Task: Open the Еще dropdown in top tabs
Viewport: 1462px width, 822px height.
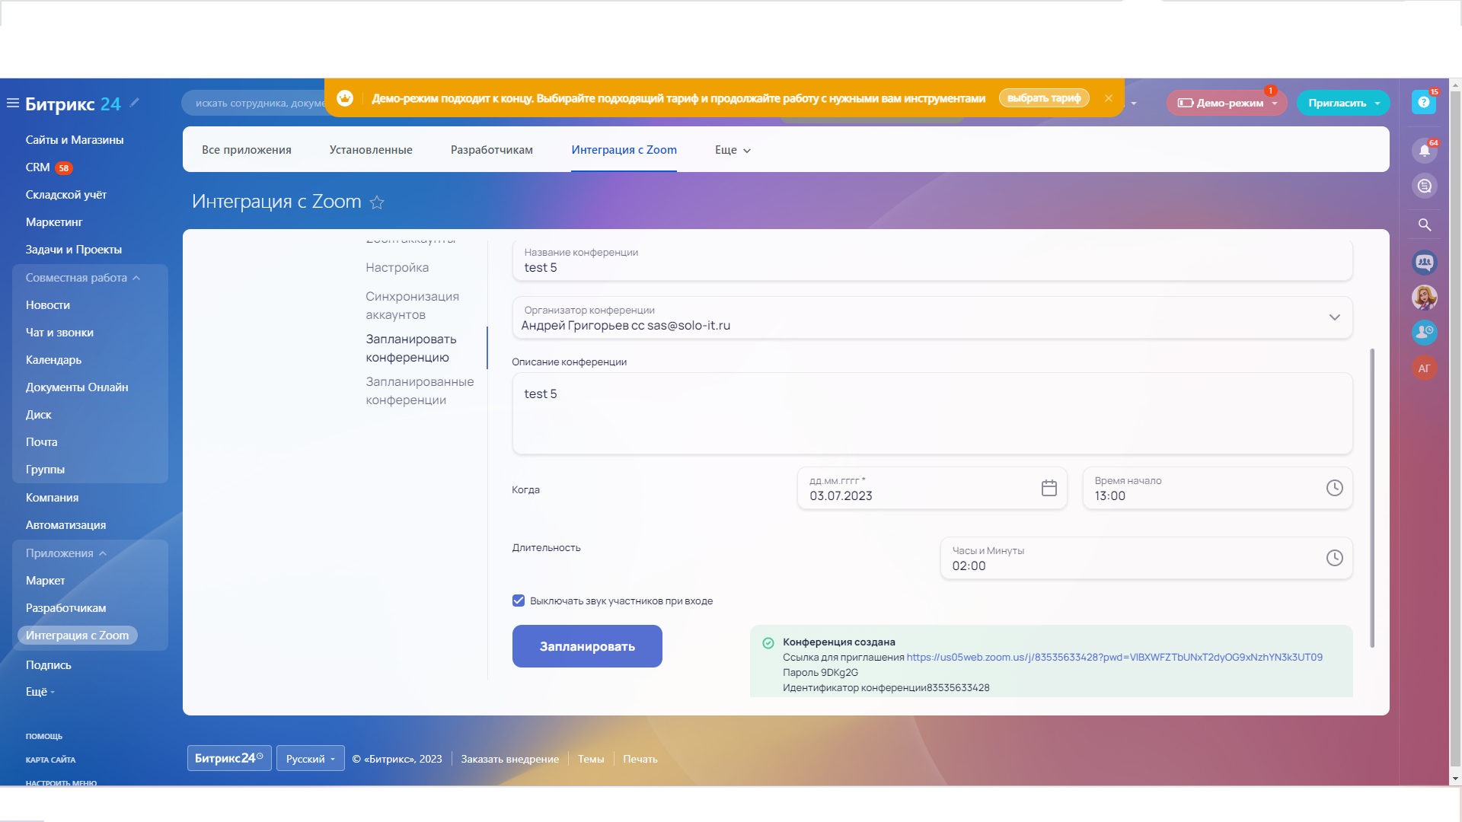Action: pyautogui.click(x=733, y=150)
